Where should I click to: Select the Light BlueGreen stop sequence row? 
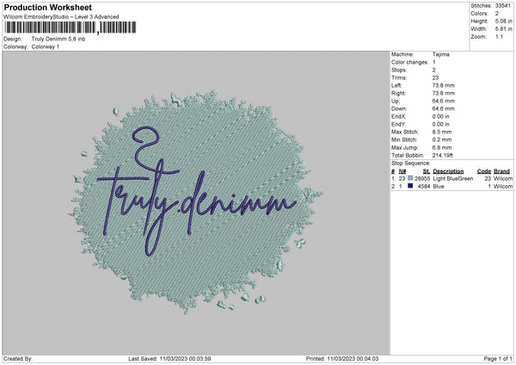(451, 178)
